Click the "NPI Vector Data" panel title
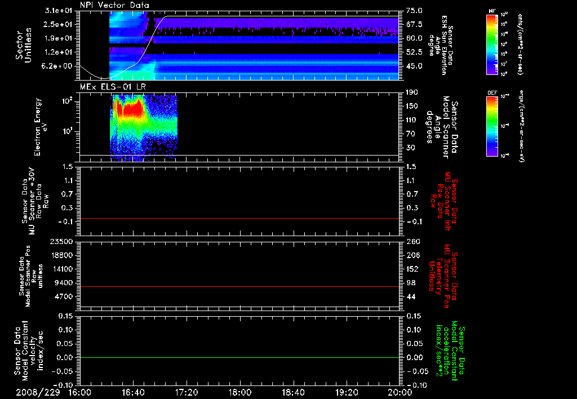 pyautogui.click(x=114, y=5)
